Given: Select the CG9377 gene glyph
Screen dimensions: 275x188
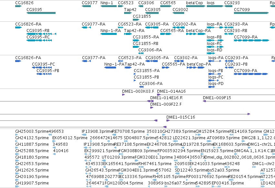Looking at the screenshot, I should point(86,6).
